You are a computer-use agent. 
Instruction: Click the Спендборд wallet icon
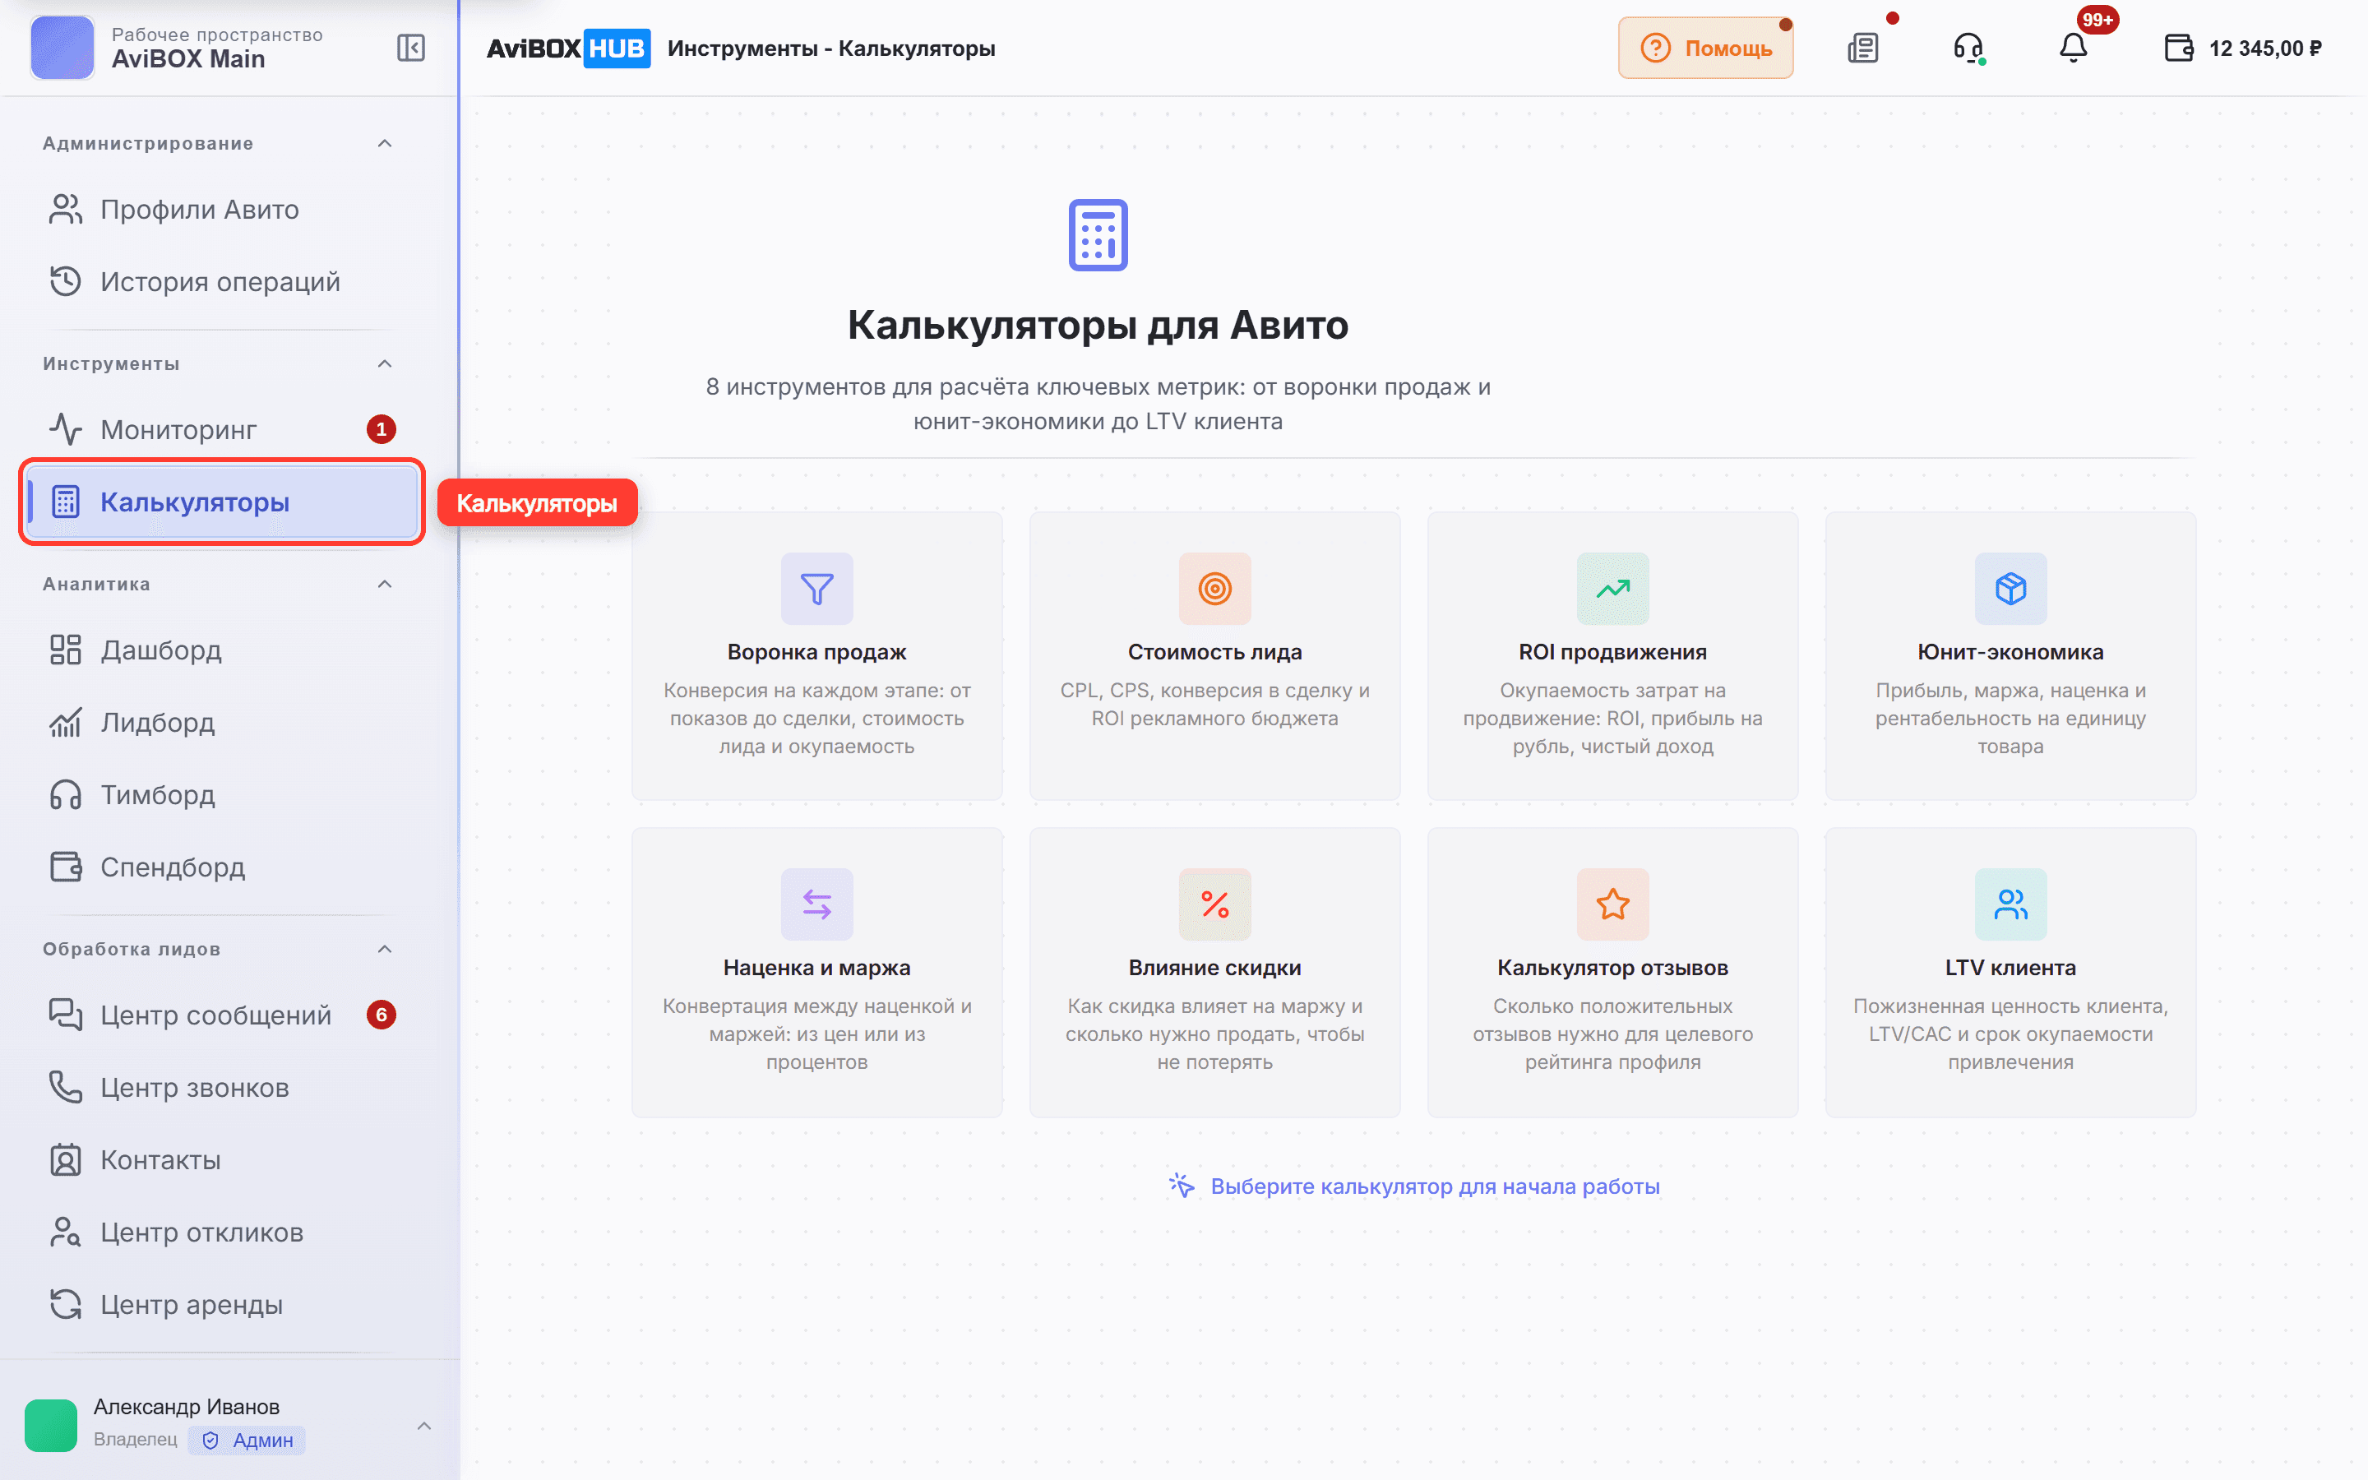pos(66,867)
